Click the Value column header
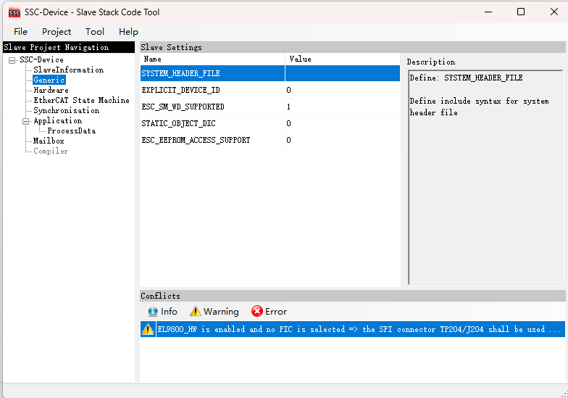This screenshot has width=568, height=398. tap(343, 59)
